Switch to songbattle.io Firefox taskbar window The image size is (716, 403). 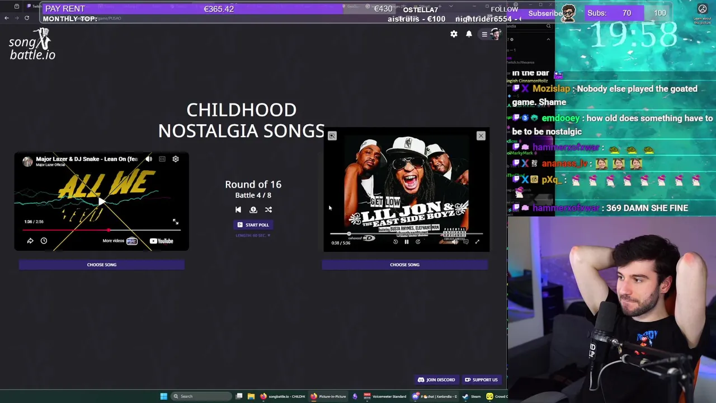(282, 396)
